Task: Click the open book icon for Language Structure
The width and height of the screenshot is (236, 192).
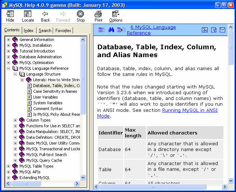Action: click(22, 74)
